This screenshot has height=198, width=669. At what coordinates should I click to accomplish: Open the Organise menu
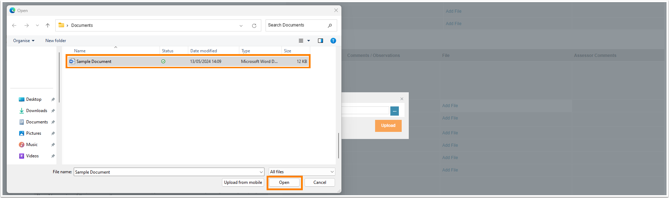(x=24, y=41)
